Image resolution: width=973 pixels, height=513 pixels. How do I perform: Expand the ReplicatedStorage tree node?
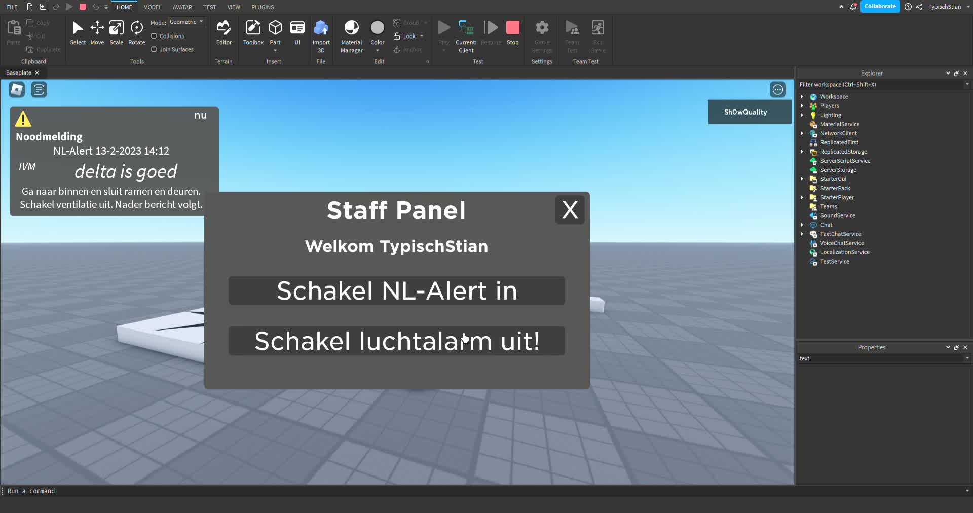tap(802, 152)
